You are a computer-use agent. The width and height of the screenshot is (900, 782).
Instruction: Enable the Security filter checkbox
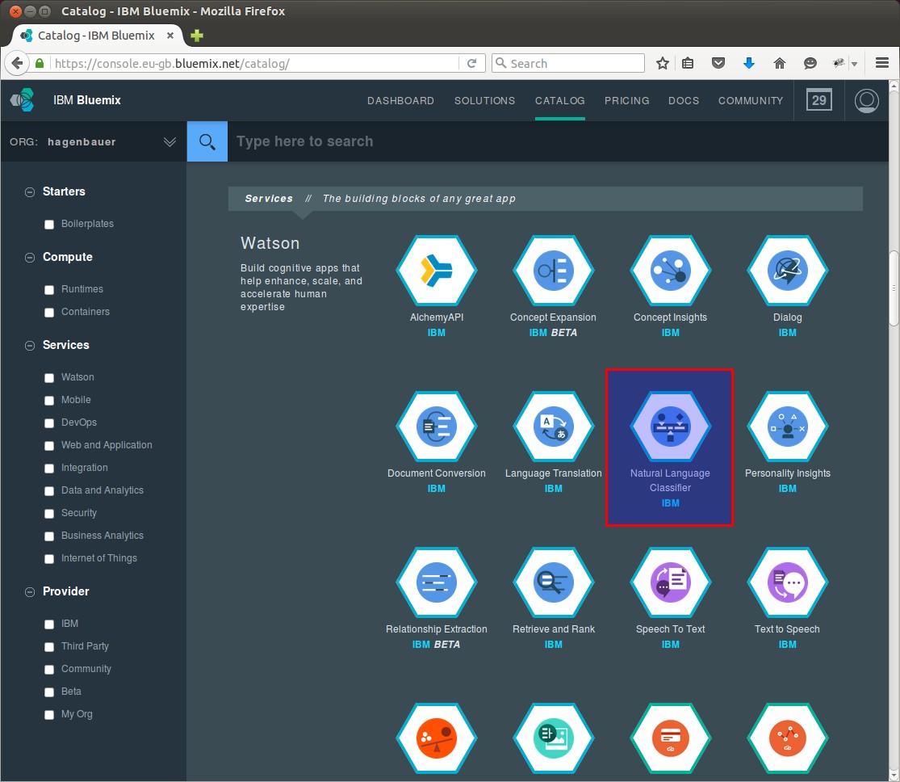[x=49, y=514]
